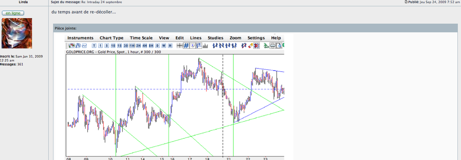Set the 1H time scale button
The image size is (461, 160).
tap(132, 46)
